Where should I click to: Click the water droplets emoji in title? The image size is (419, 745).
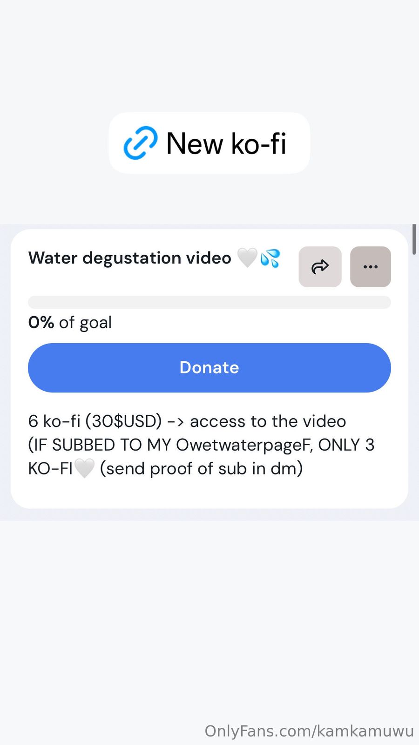point(270,258)
